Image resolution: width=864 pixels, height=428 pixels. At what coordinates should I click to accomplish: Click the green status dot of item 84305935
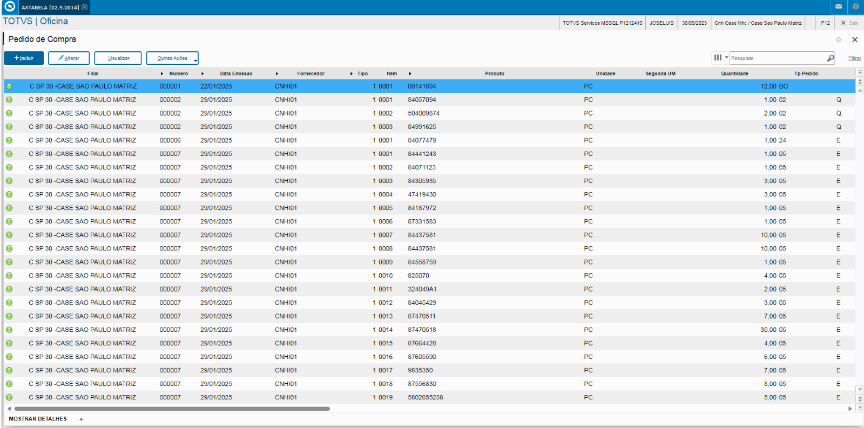click(x=9, y=181)
